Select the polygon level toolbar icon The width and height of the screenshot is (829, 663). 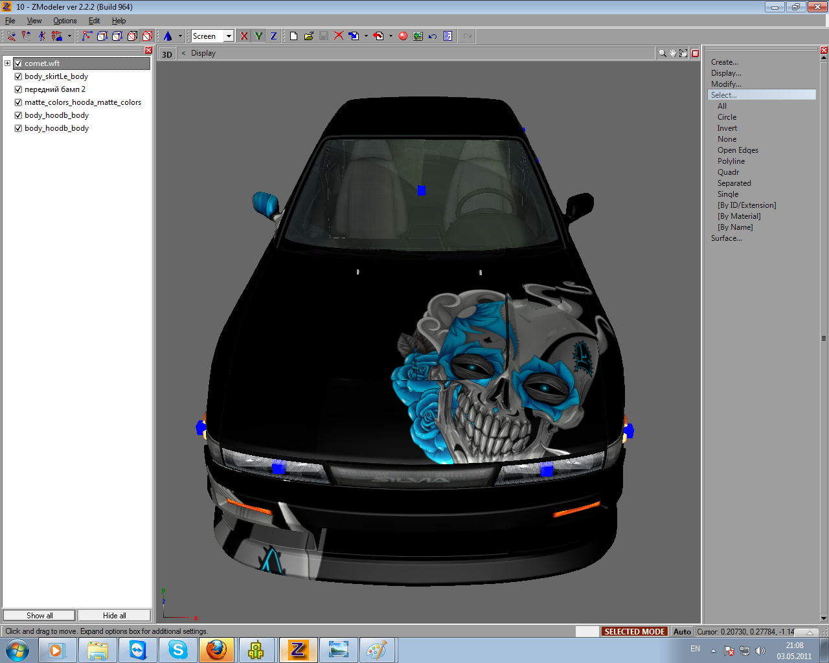pos(41,36)
